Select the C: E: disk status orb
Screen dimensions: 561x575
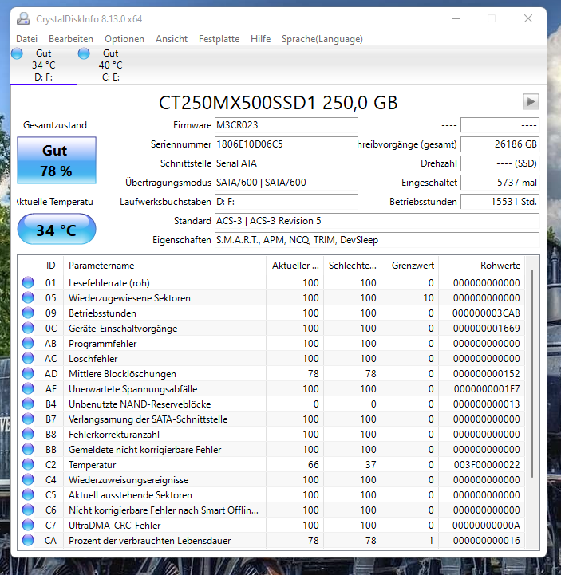tap(84, 53)
